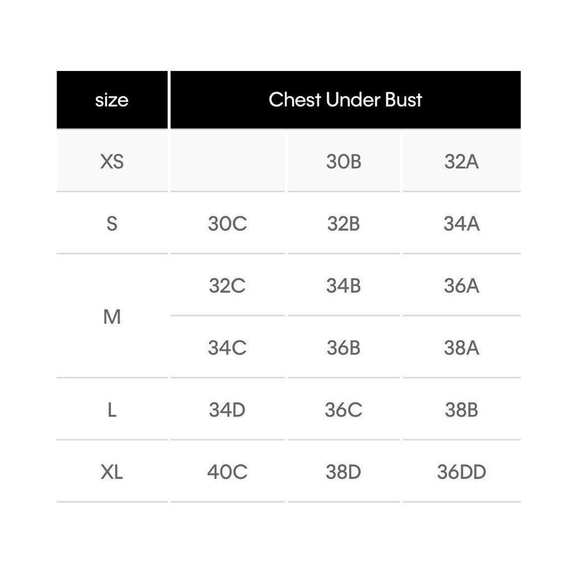This screenshot has width=577, height=577.
Task: Select the S size row label
Action: 112,223
